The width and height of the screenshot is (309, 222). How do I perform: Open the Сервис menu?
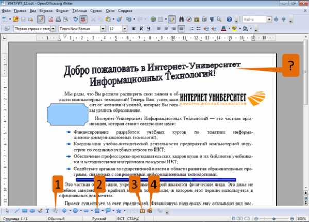tap(96, 11)
